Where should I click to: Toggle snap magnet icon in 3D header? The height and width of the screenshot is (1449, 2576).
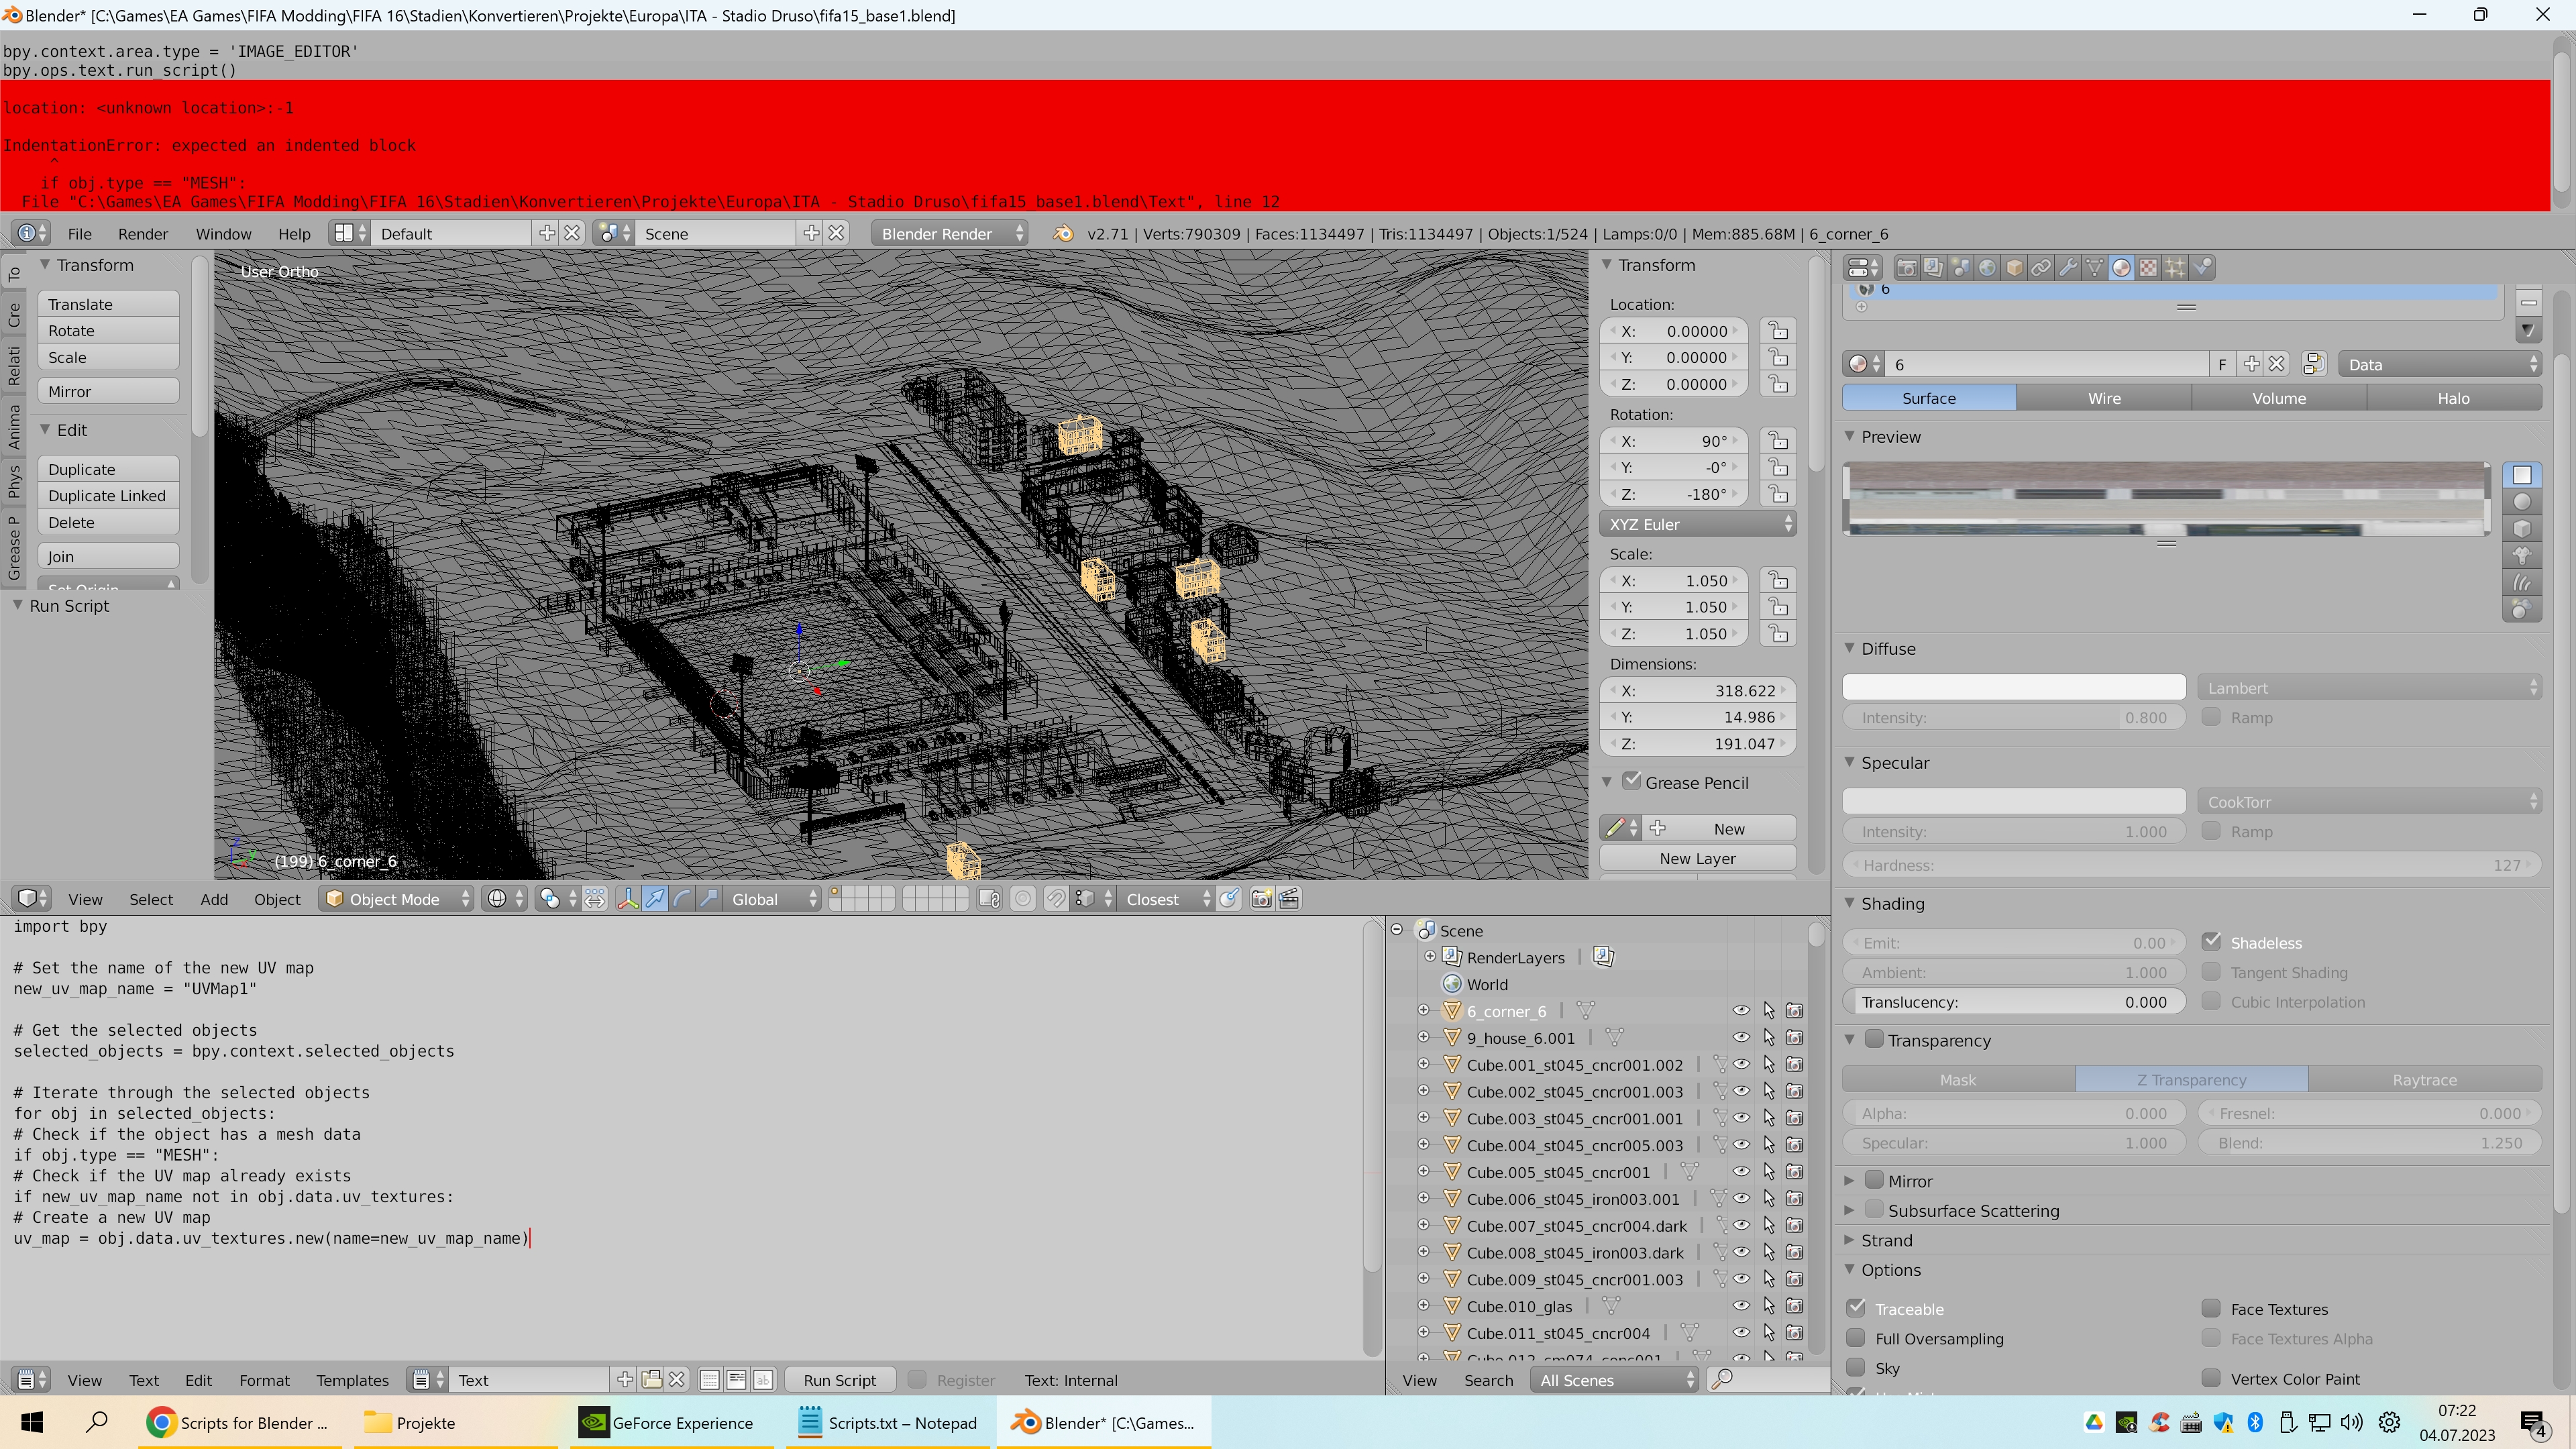[x=1056, y=899]
